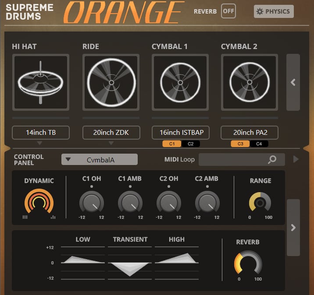Select the Cymbal 2 instrument icon
This screenshot has height=295, width=314.
click(250, 82)
